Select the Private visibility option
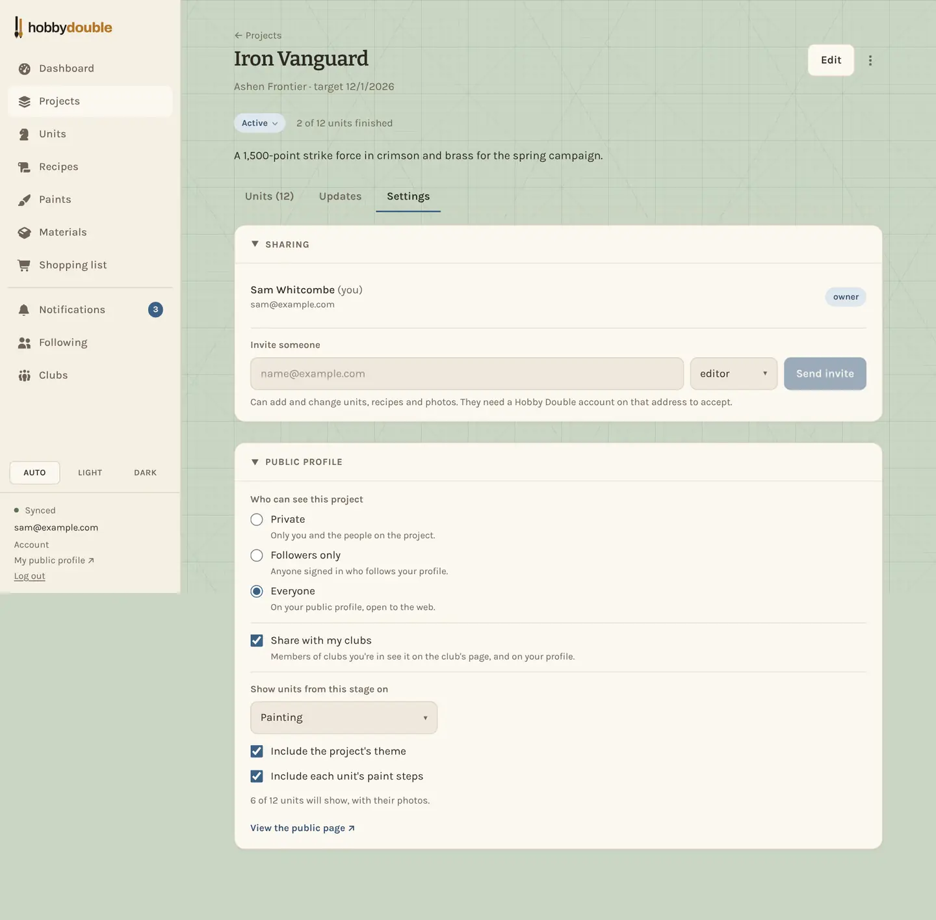This screenshot has height=920, width=936. click(x=257, y=519)
